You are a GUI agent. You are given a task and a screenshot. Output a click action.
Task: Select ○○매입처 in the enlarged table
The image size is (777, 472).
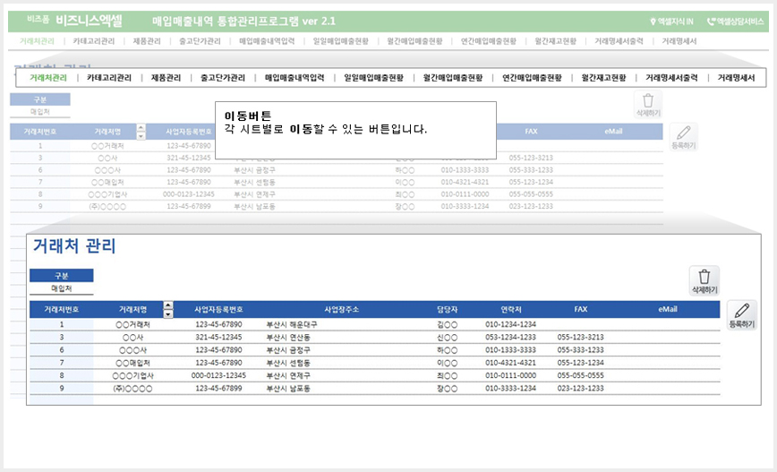(132, 363)
